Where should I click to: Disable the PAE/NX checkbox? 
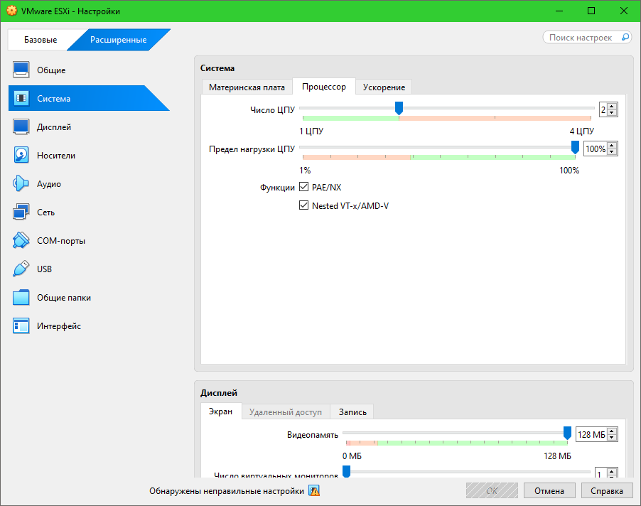click(x=304, y=187)
